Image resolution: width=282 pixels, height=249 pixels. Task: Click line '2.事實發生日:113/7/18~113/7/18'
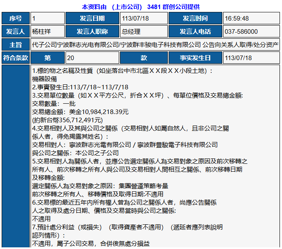80,87
